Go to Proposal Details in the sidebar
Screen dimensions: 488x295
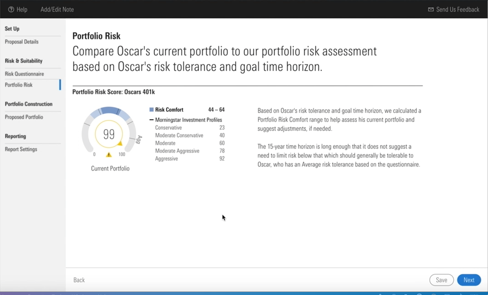click(x=22, y=42)
